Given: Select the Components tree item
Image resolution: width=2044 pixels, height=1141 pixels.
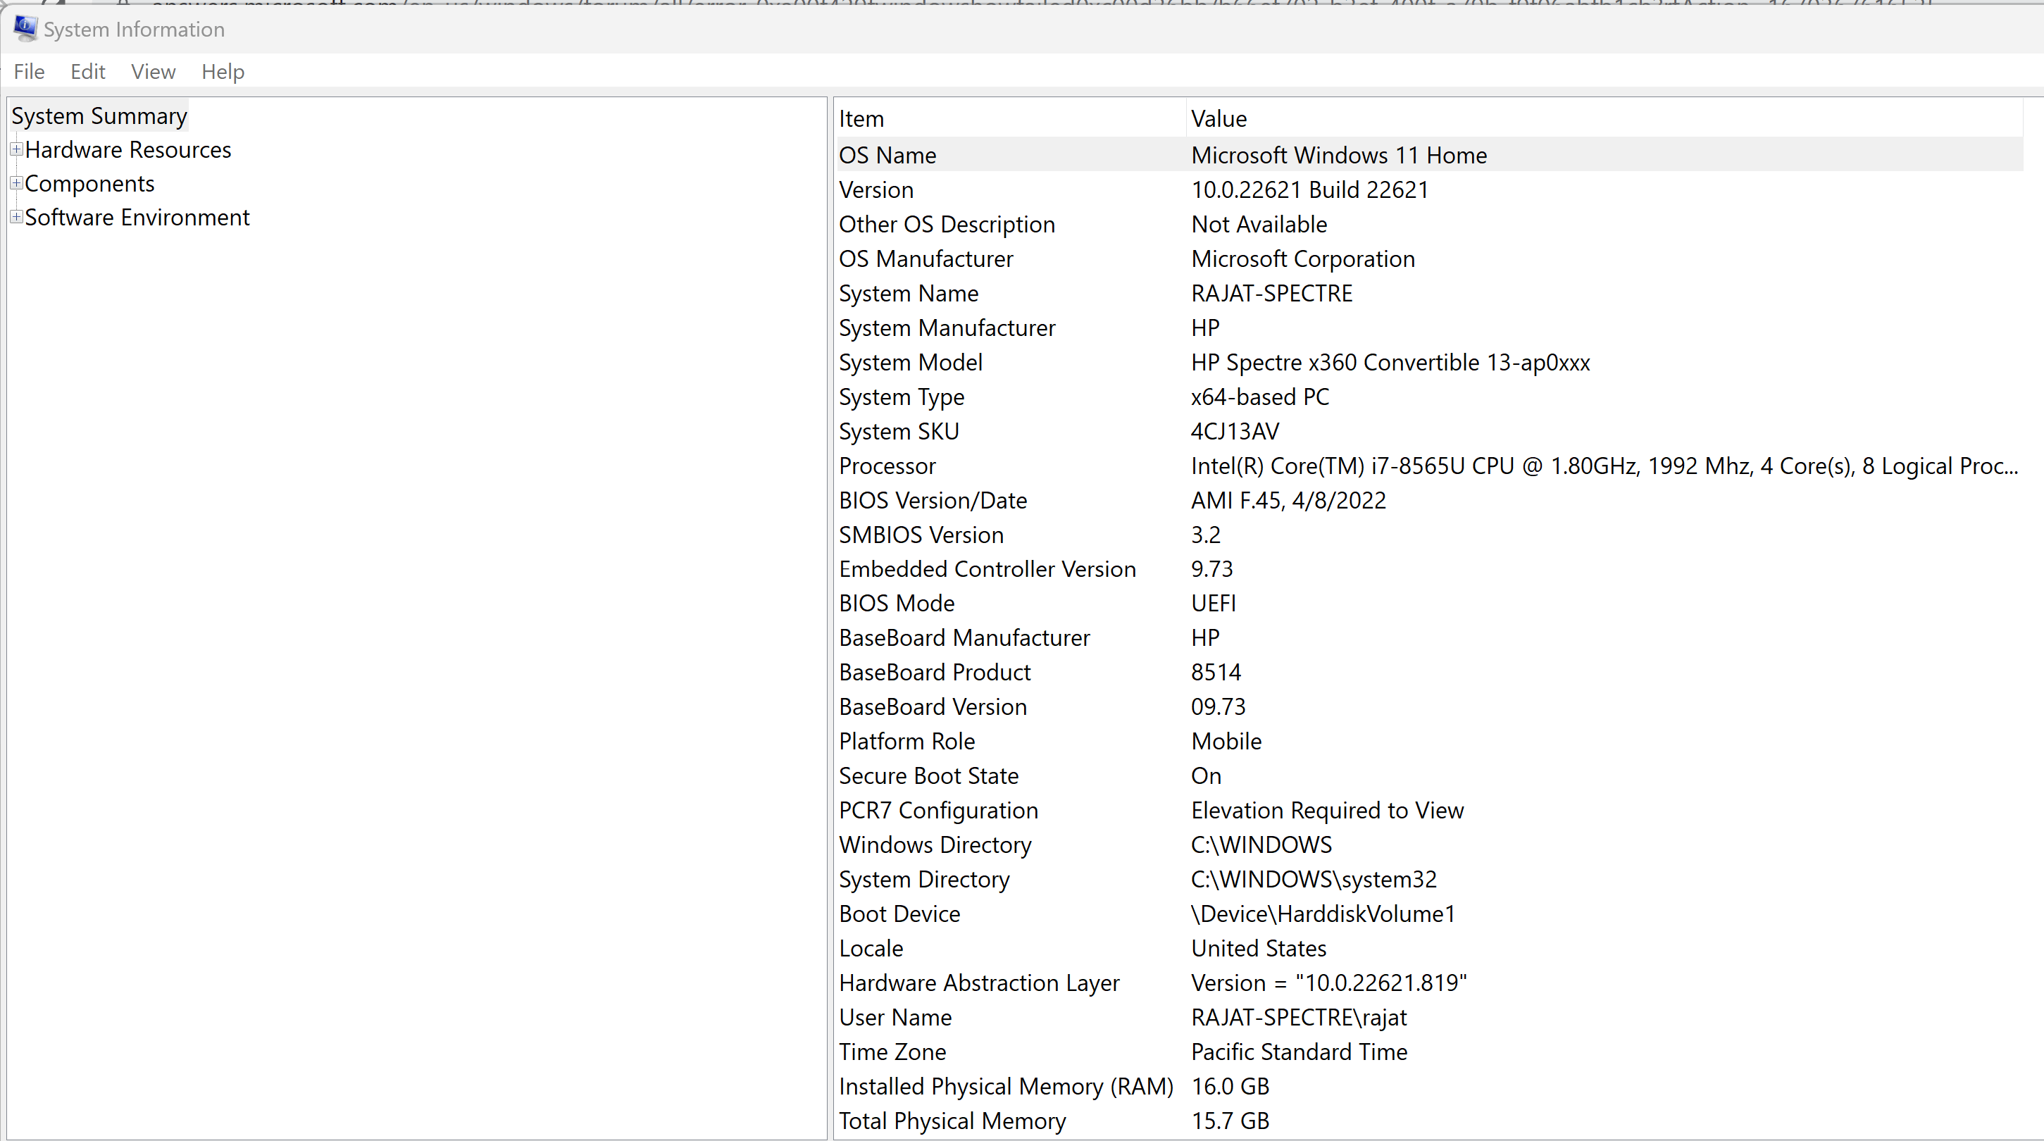Looking at the screenshot, I should (x=89, y=183).
